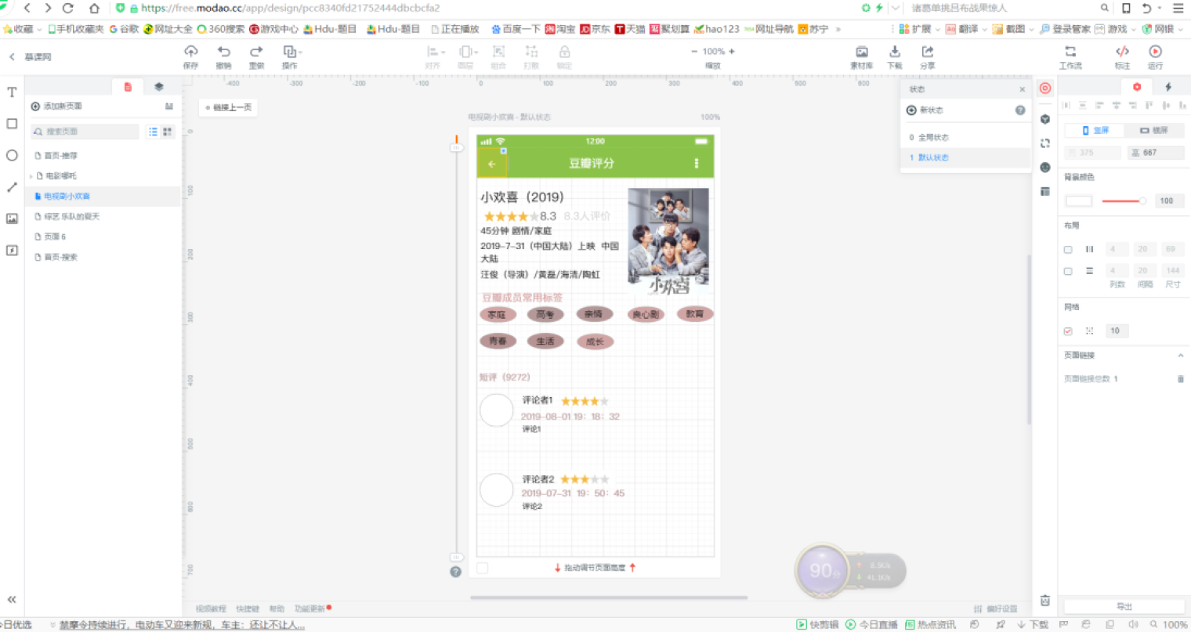Select the Image tool in left toolbar
Viewport: 1191px width, 632px height.
(x=12, y=219)
